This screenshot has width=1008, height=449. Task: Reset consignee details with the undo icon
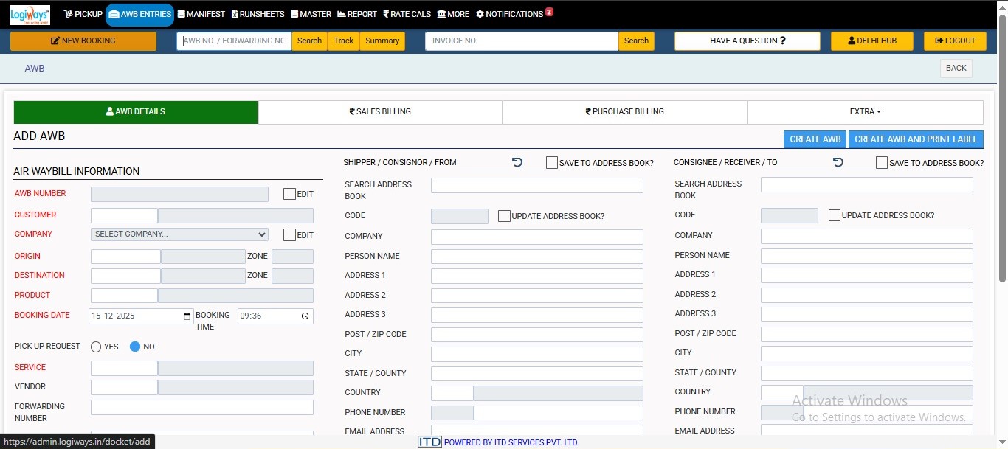pos(838,162)
